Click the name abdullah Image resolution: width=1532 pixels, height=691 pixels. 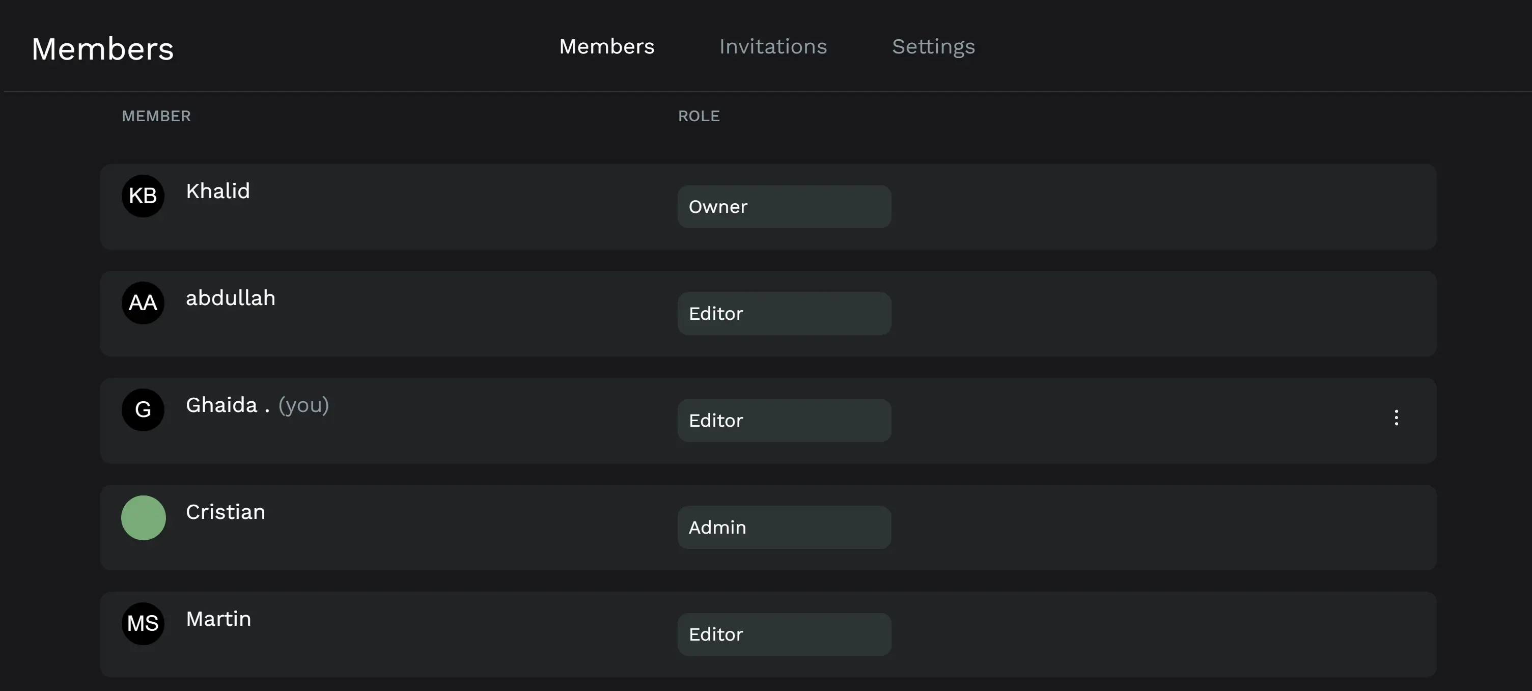(230, 298)
